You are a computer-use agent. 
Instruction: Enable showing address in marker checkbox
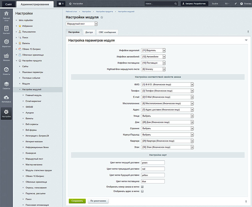142,191
